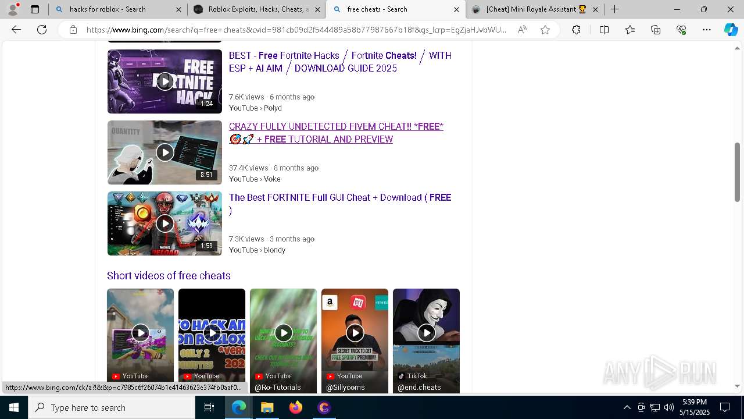Screen dimensions: 744x419
Task: Start Read aloud from the address bar
Action: point(522,30)
